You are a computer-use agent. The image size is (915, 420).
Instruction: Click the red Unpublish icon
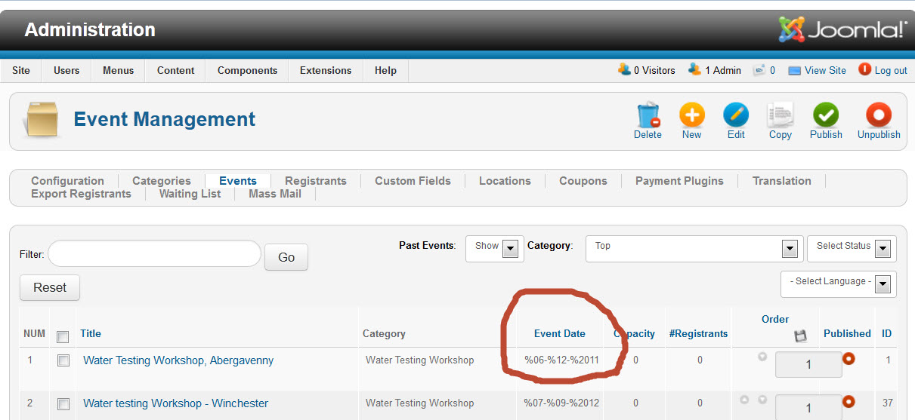tap(879, 116)
